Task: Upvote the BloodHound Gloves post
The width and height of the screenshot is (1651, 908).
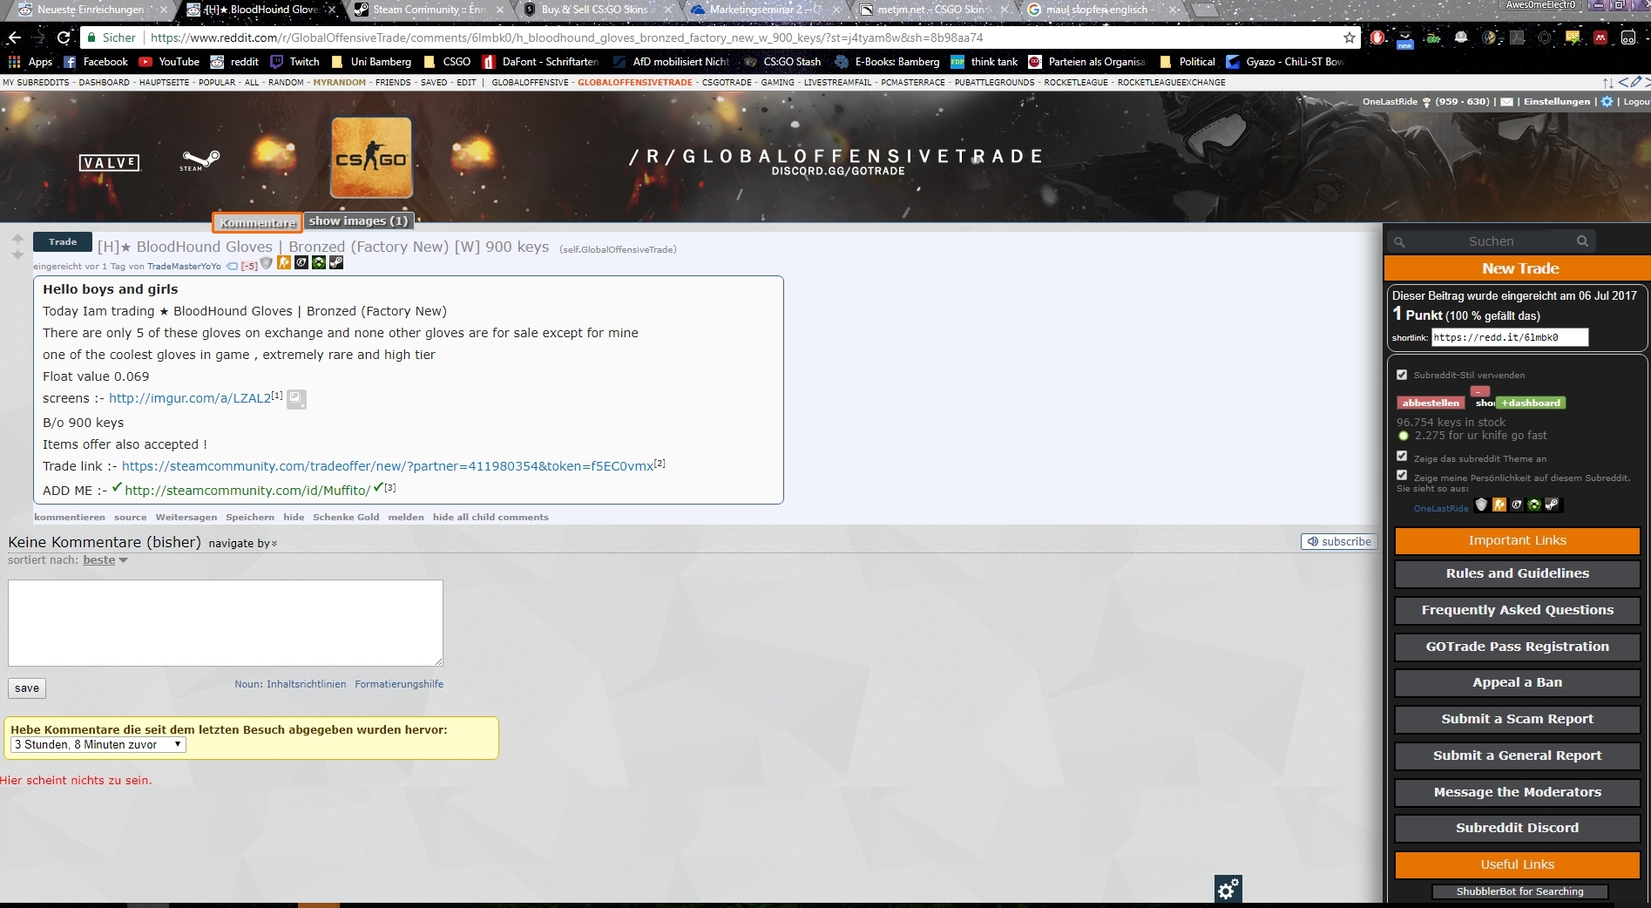Action: (17, 238)
